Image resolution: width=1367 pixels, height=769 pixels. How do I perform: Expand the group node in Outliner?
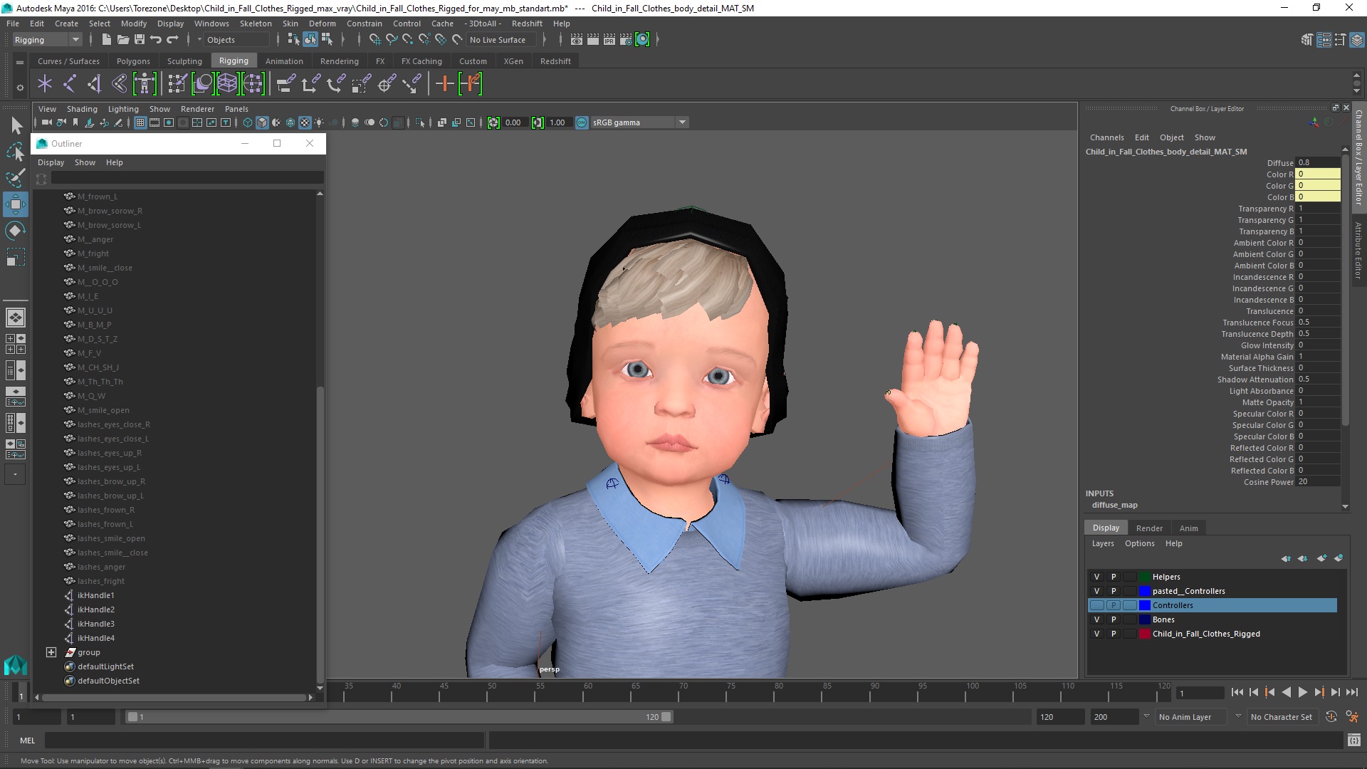(x=51, y=652)
